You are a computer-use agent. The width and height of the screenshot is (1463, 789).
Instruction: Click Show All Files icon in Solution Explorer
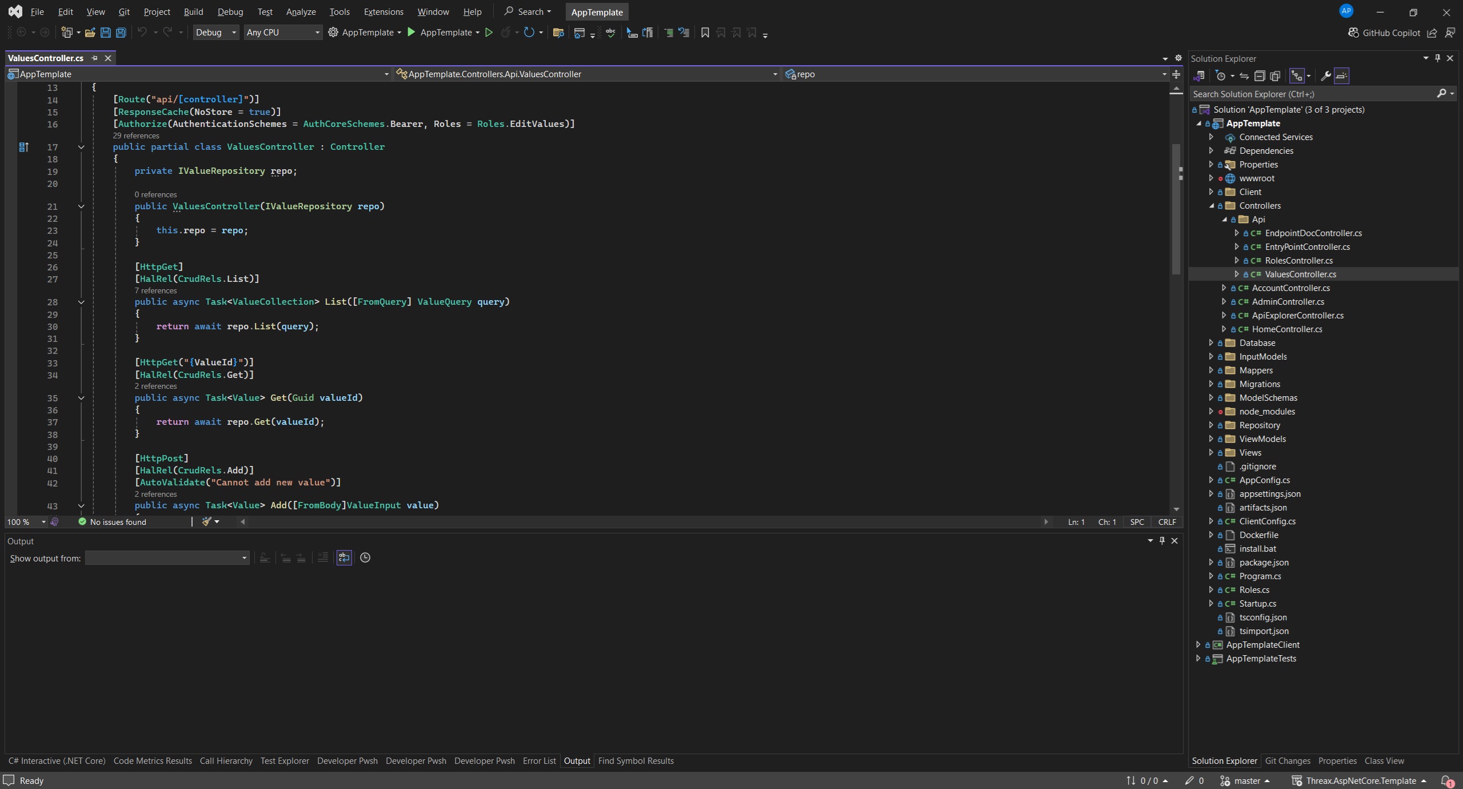[x=1274, y=75]
